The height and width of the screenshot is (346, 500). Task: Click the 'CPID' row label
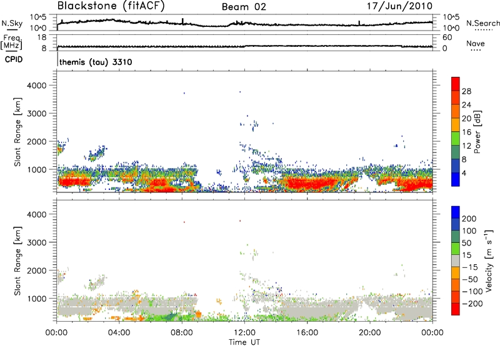pos(14,59)
